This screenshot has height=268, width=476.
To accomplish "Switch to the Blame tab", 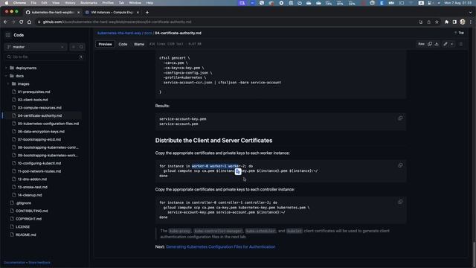I will 139,44.
